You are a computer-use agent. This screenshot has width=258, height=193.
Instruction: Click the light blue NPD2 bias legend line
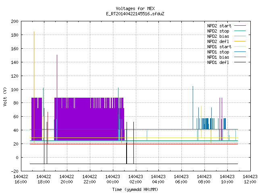(x=240, y=36)
